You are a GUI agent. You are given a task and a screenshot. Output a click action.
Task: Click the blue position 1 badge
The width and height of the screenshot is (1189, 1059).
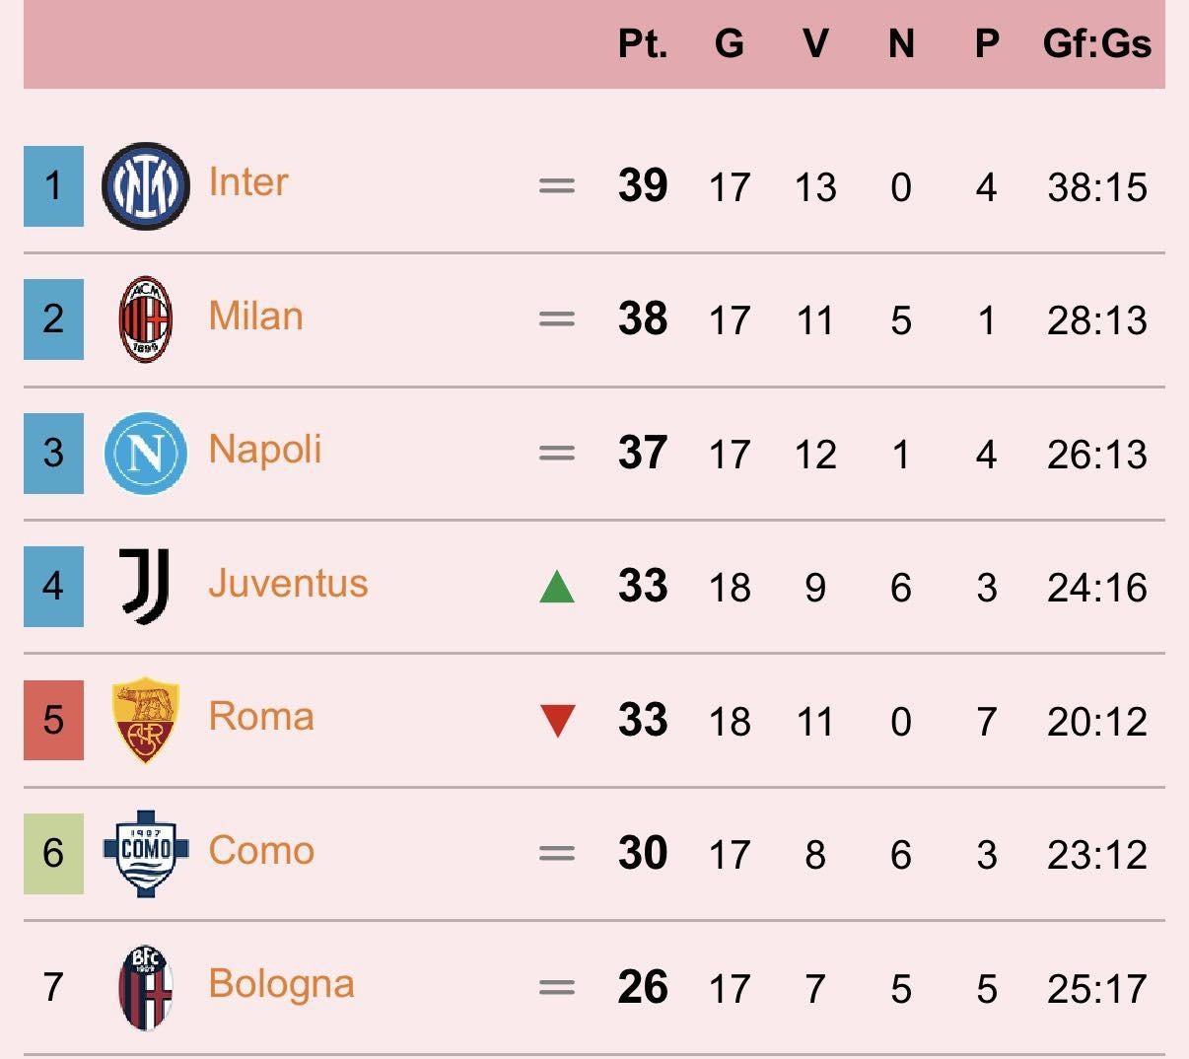pos(53,185)
